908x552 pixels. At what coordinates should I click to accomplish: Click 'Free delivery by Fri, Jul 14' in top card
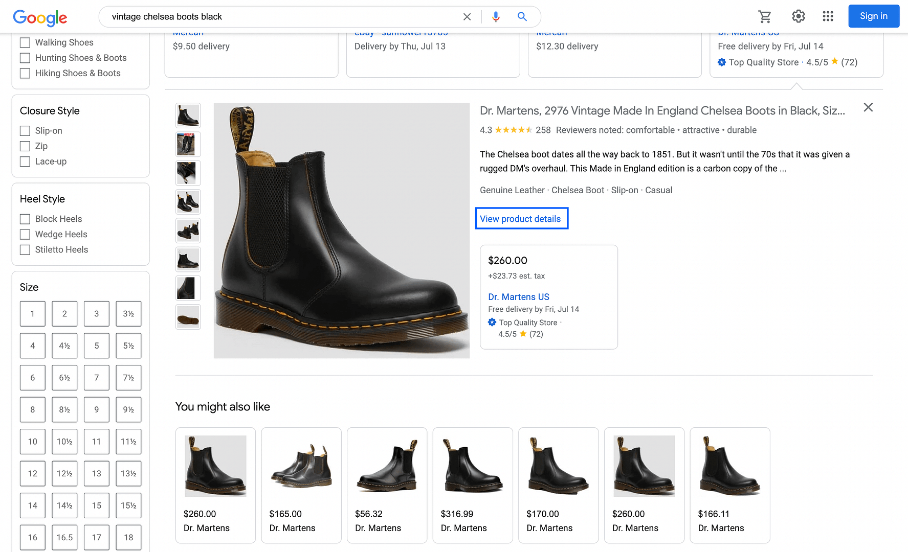tap(770, 47)
